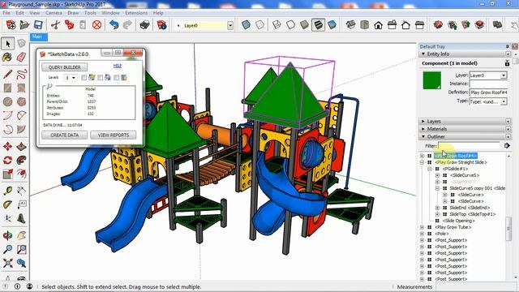The width and height of the screenshot is (519, 292).
Task: Pick the Tape Measure tool
Action: click(x=7, y=191)
